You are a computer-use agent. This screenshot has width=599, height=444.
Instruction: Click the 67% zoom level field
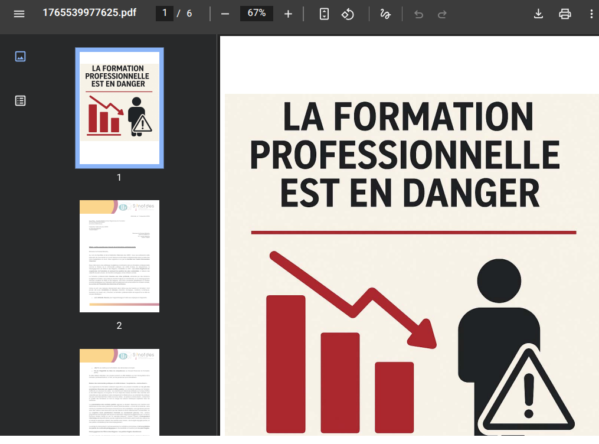pyautogui.click(x=256, y=13)
